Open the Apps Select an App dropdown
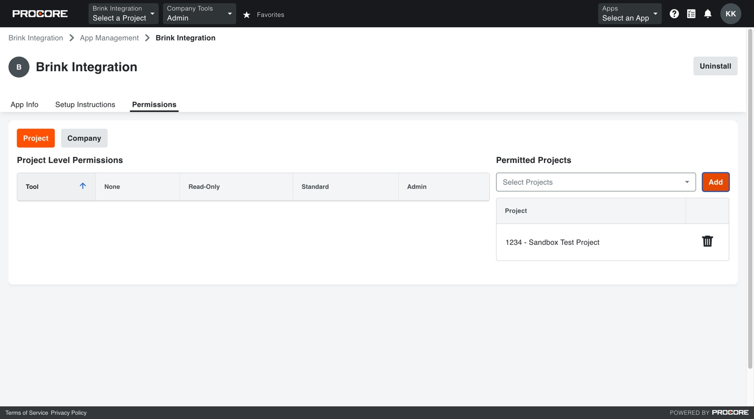Viewport: 754px width, 419px height. [x=630, y=14]
